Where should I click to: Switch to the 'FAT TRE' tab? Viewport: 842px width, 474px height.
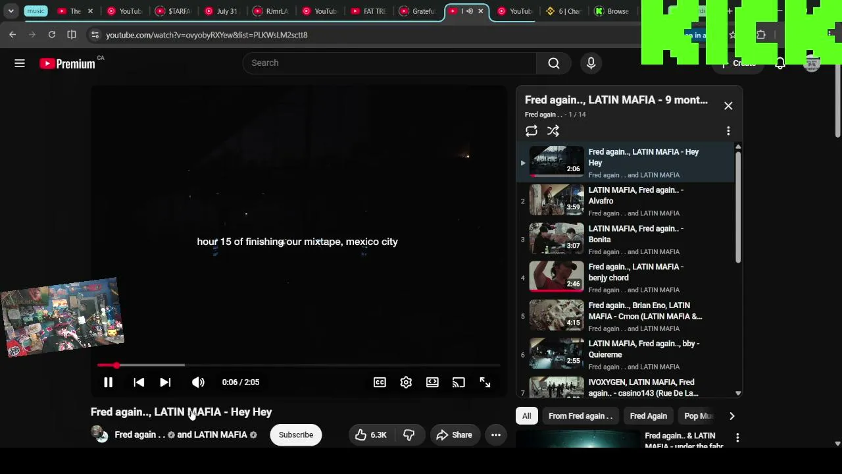pyautogui.click(x=369, y=11)
